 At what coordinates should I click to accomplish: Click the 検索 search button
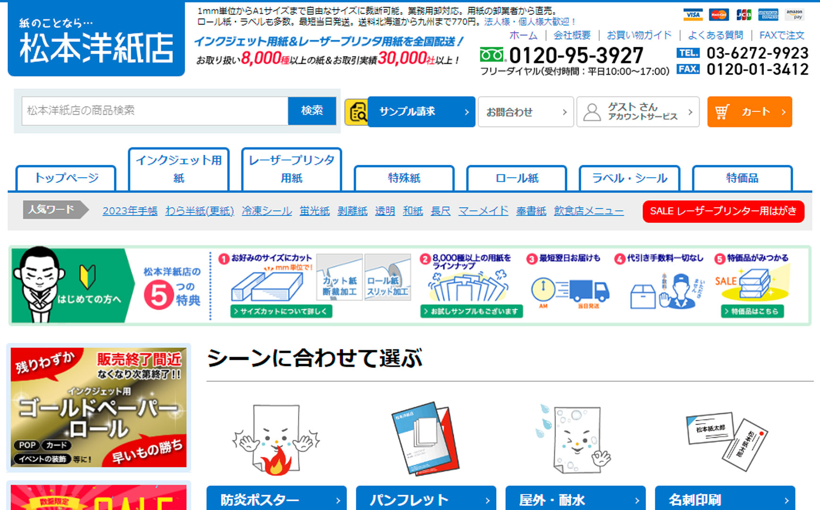[312, 111]
